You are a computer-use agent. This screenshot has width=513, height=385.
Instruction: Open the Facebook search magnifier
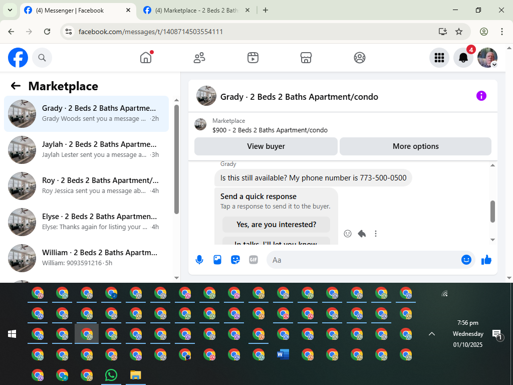pyautogui.click(x=42, y=58)
